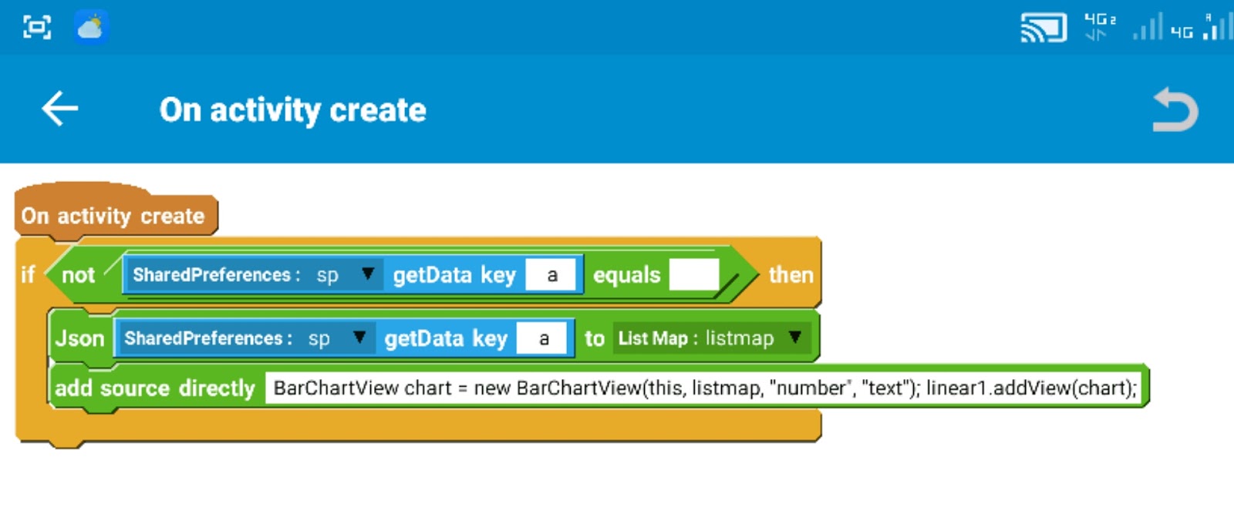Tap the screen cast status icon
Viewport: 1234px width, 514px height.
click(1043, 29)
